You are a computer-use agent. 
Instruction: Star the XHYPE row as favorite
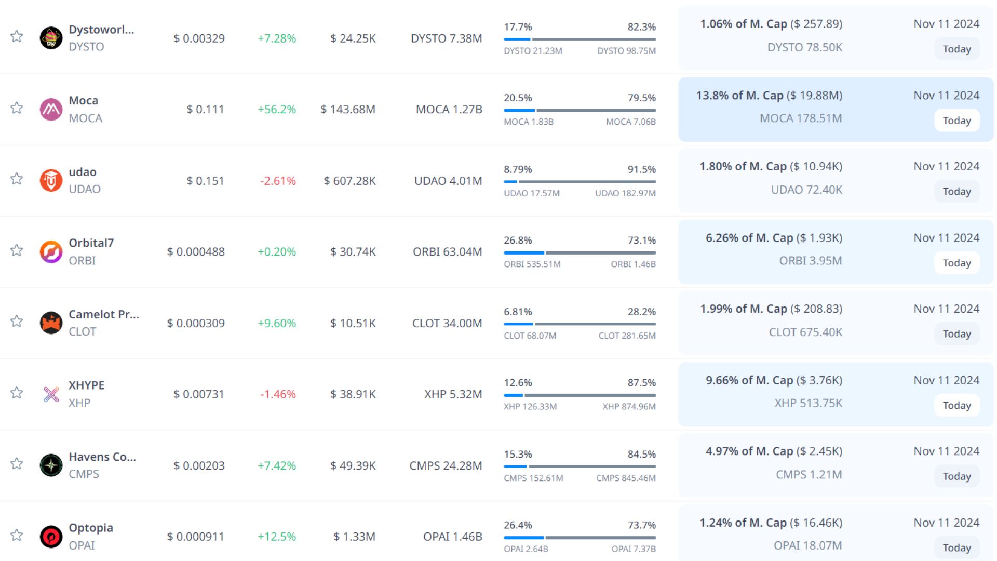pos(17,393)
